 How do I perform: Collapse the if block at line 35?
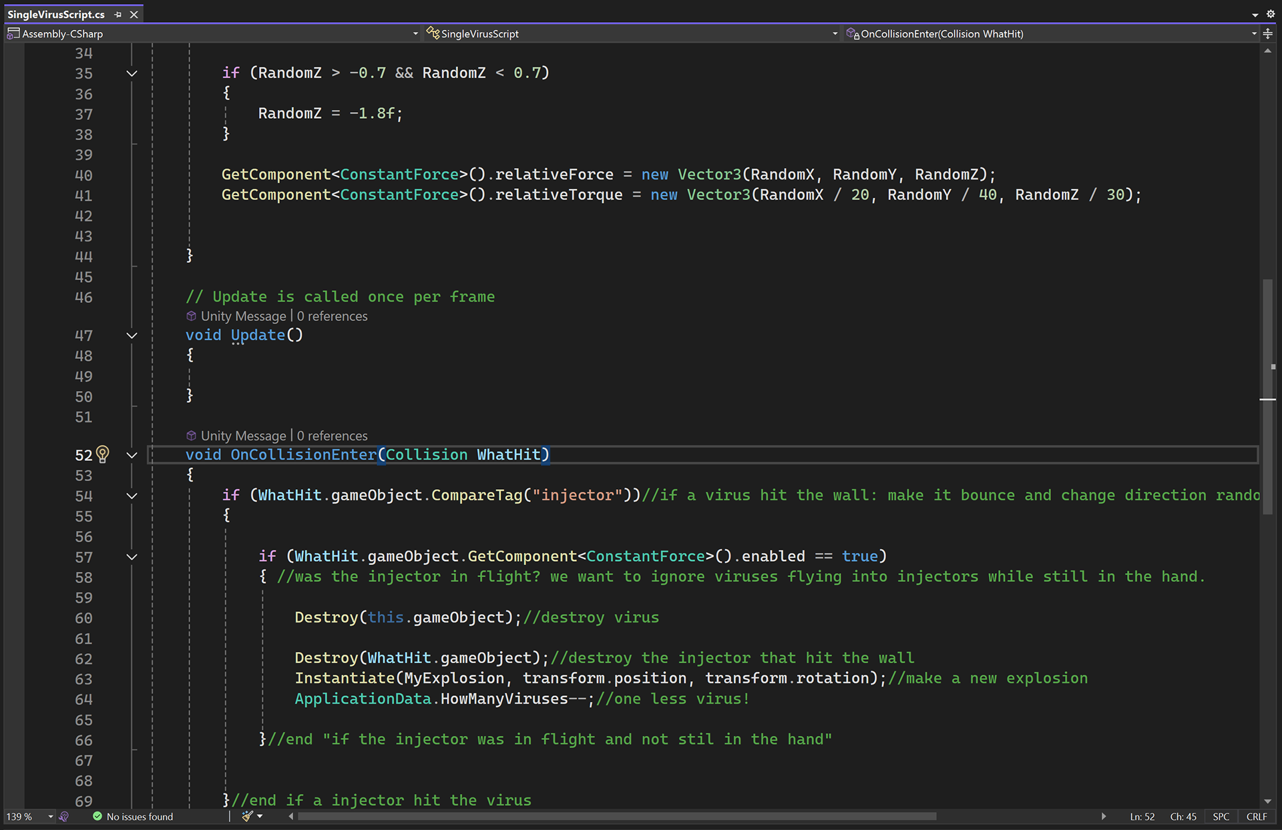pyautogui.click(x=132, y=73)
